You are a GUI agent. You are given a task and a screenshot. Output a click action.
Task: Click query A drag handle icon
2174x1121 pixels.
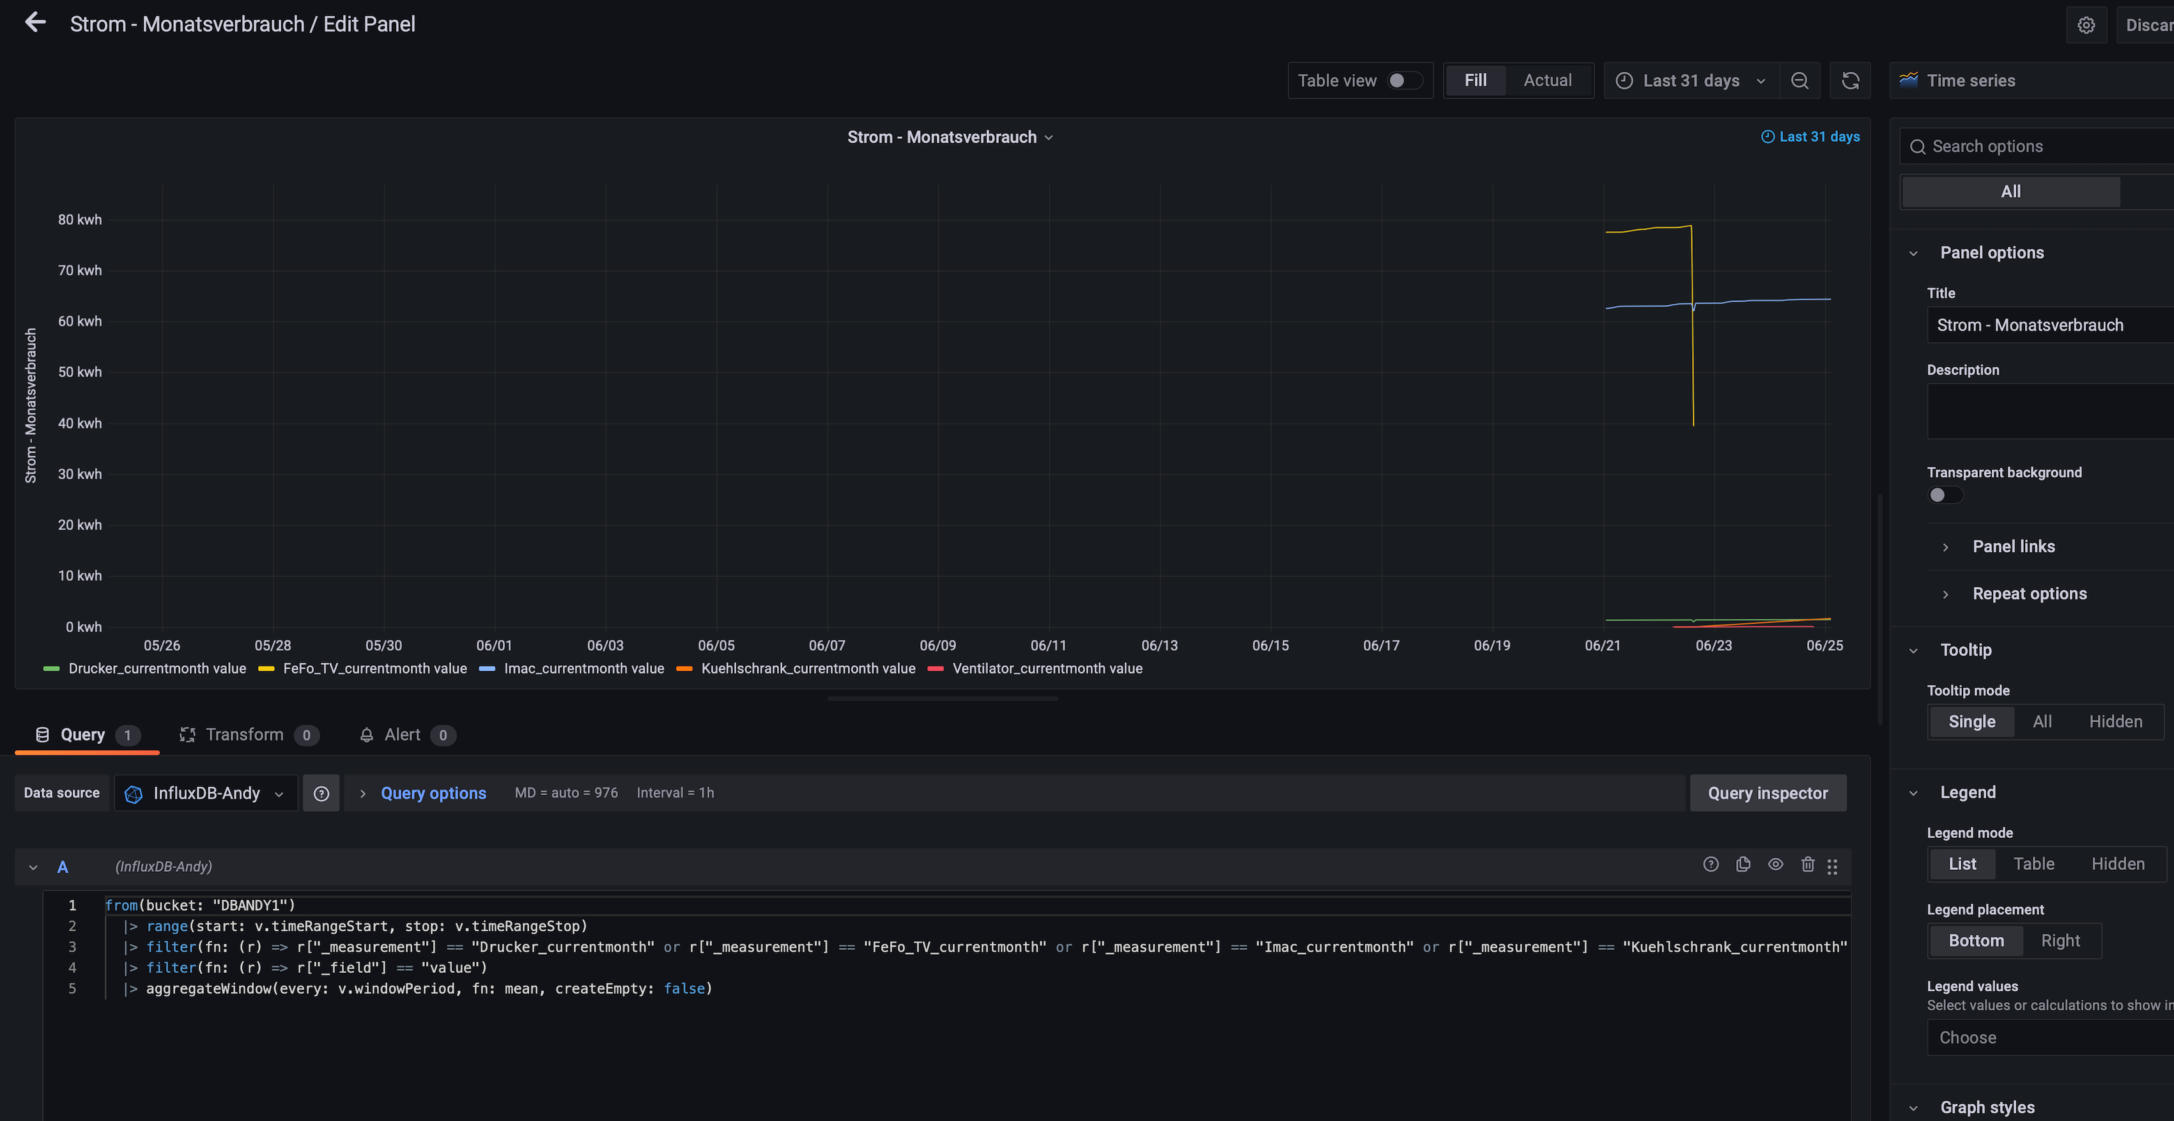pyautogui.click(x=1832, y=866)
